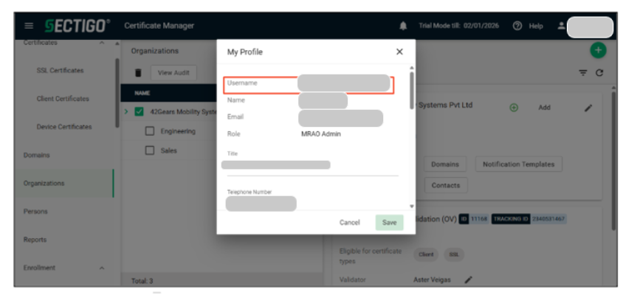Open Domains in the left sidebar

click(35, 155)
